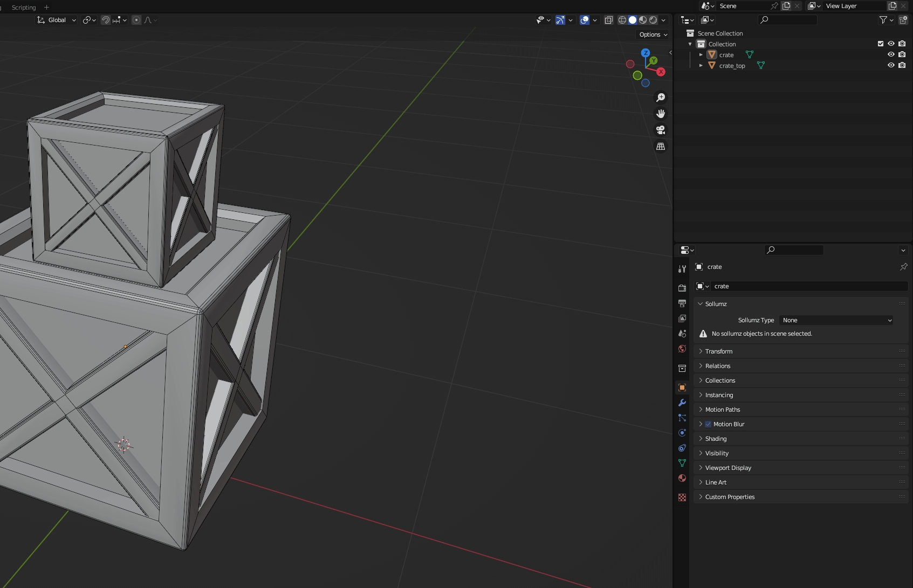913x588 pixels.
Task: Switch perspective/orthographic with the grid icon
Action: coord(660,147)
